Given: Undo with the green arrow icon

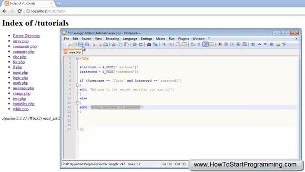Looking at the screenshot, I should point(134,44).
